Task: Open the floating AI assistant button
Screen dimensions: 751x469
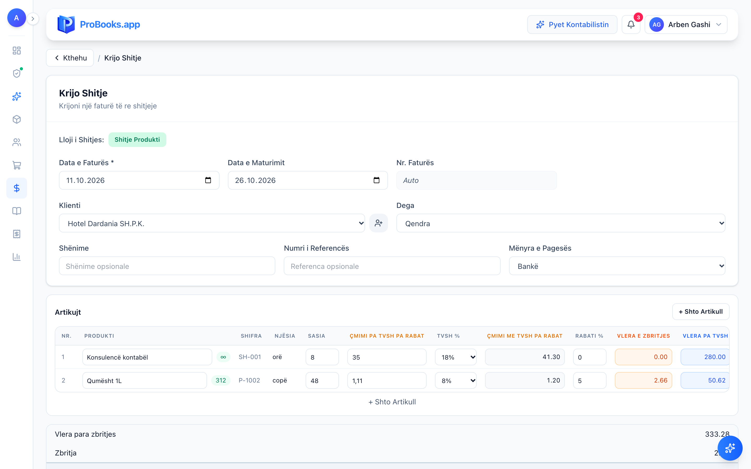Action: [x=730, y=448]
